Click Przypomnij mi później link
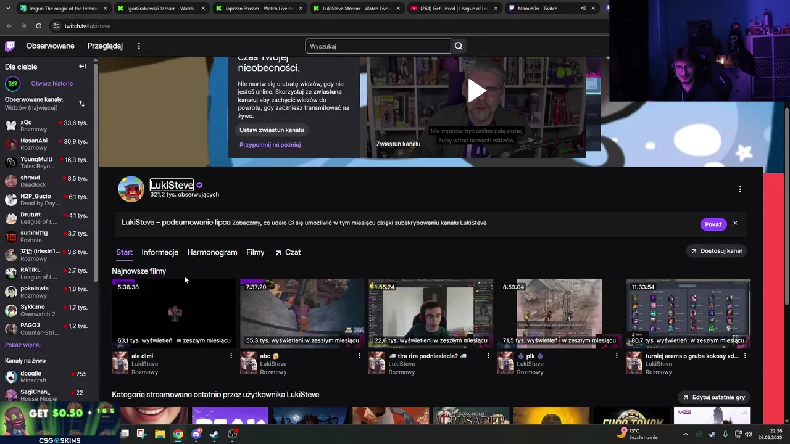The image size is (790, 444). [x=270, y=145]
